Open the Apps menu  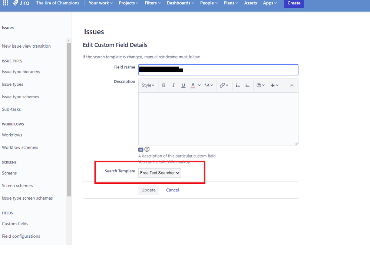270,3
